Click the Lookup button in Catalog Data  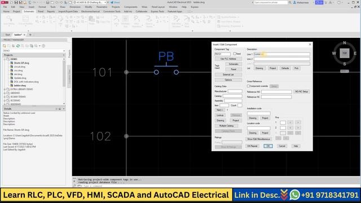tap(220, 115)
